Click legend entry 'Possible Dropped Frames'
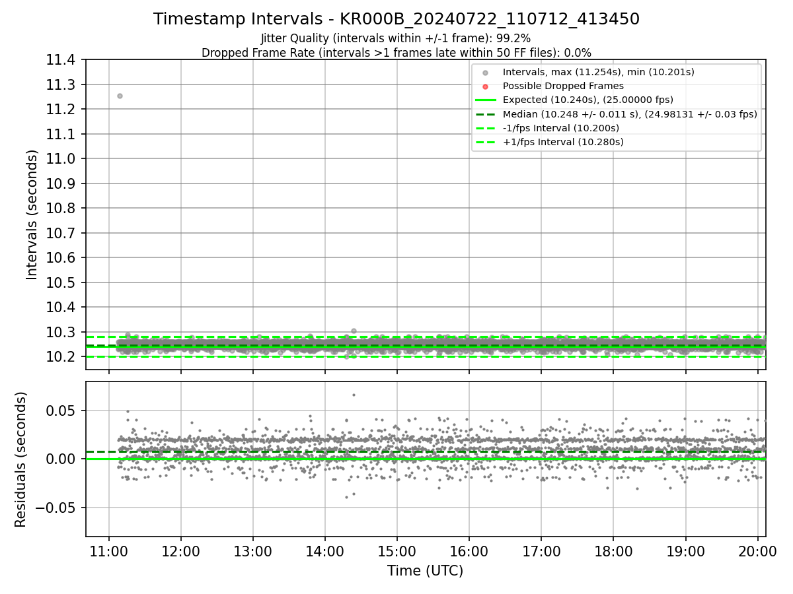Screen dimensions: 793x594 (x=563, y=86)
